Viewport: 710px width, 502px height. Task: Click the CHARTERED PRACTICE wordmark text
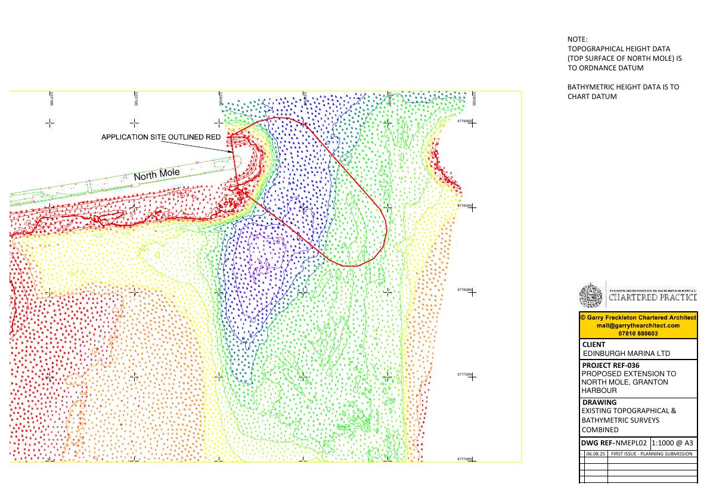(653, 298)
